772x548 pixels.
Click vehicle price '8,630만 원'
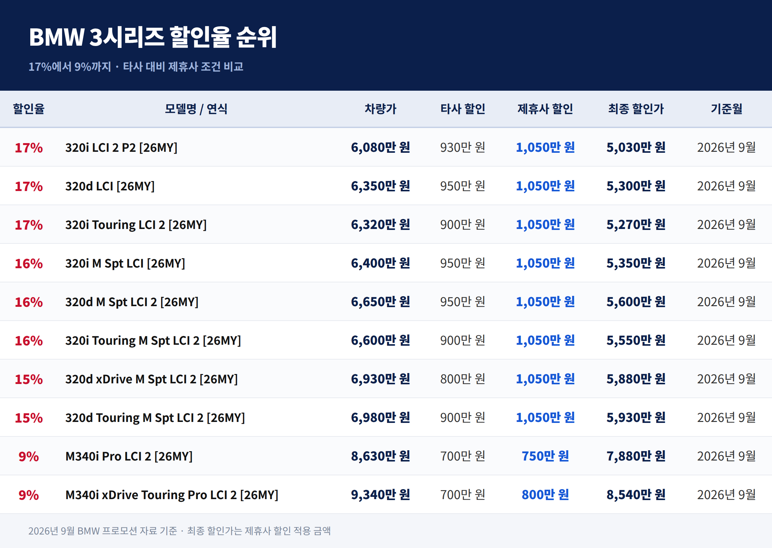pos(380,456)
